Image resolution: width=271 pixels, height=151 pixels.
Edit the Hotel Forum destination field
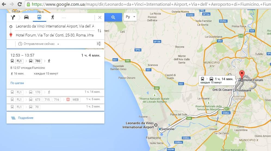pos(54,35)
